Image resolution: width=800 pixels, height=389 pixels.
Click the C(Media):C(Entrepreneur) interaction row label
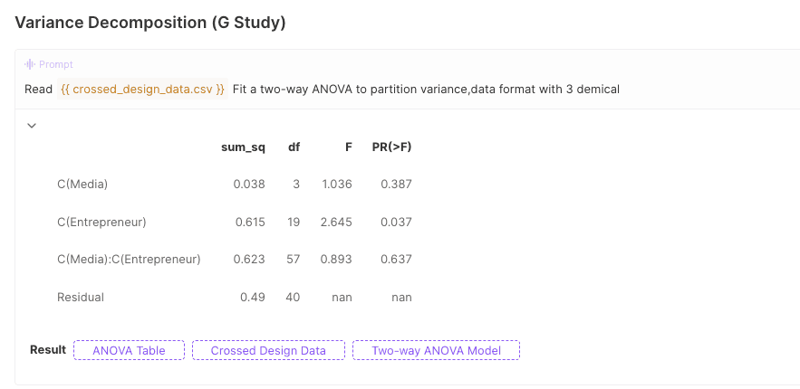129,259
